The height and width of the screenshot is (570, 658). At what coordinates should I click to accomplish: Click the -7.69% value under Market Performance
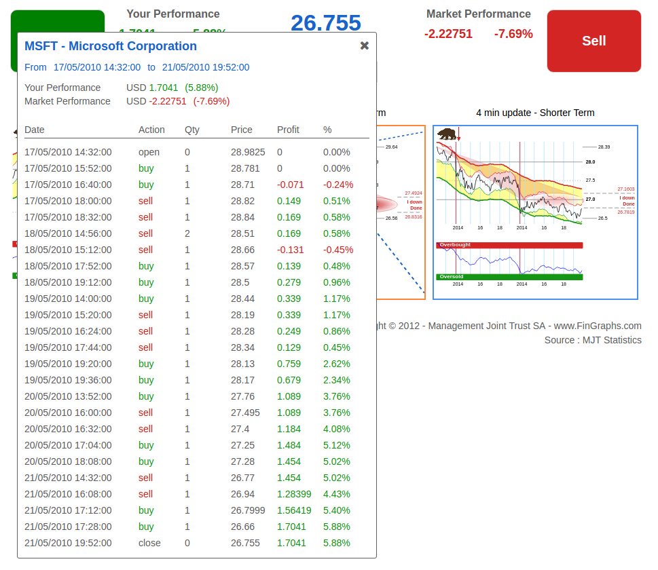coord(513,33)
